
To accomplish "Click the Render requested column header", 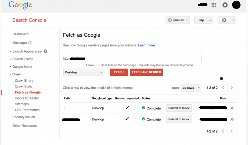I will [x=127, y=98].
